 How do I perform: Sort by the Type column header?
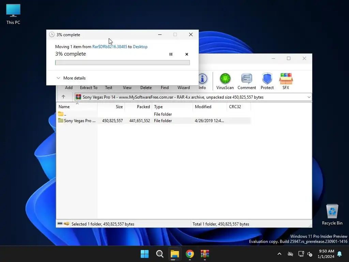coord(172,107)
